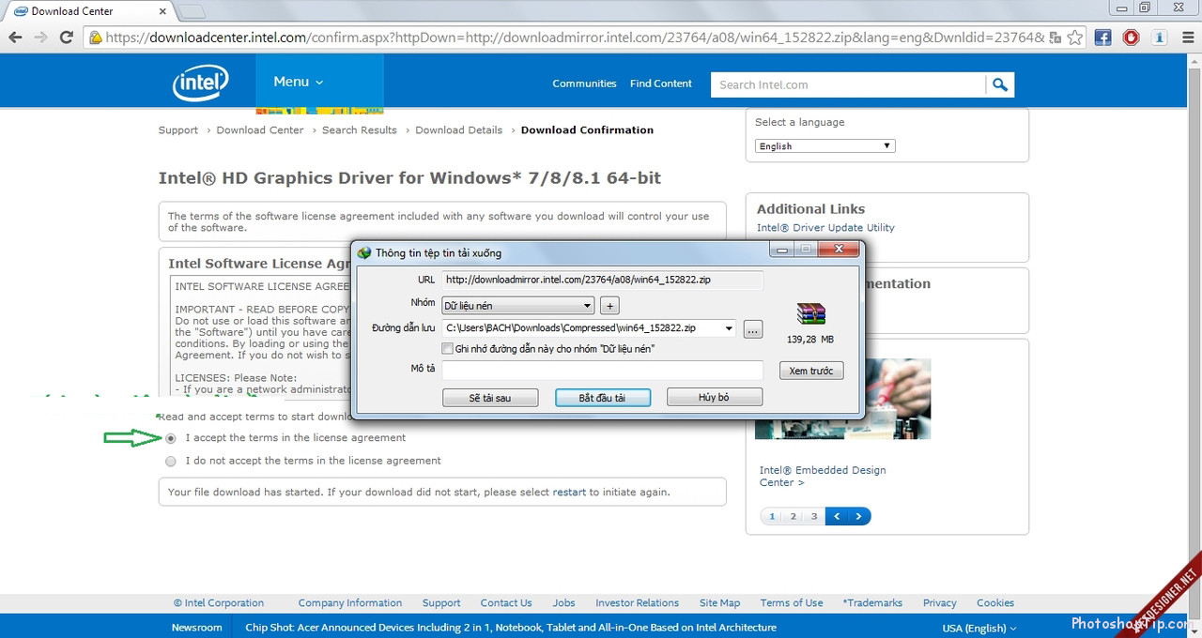Click the URL field in download dialog

click(602, 280)
